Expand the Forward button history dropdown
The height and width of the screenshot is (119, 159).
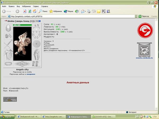(21, 11)
